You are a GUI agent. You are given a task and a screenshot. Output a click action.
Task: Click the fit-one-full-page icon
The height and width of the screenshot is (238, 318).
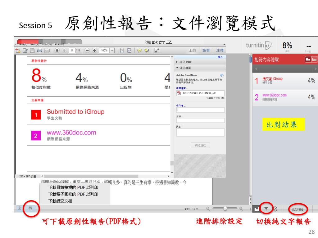pos(129,51)
